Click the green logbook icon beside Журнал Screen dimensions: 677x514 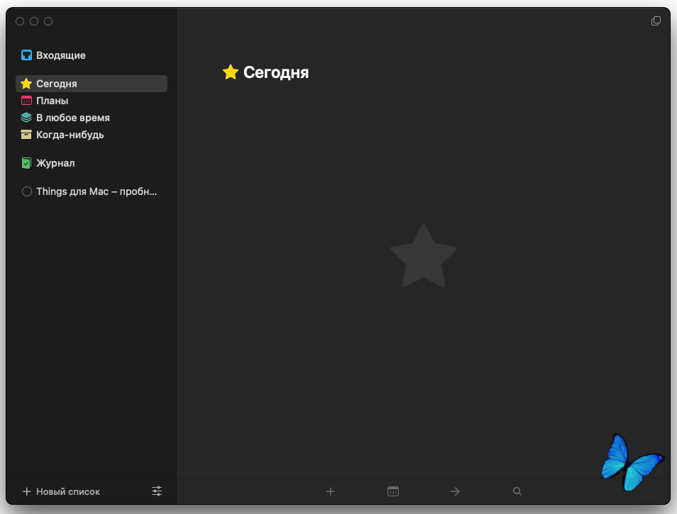26,163
